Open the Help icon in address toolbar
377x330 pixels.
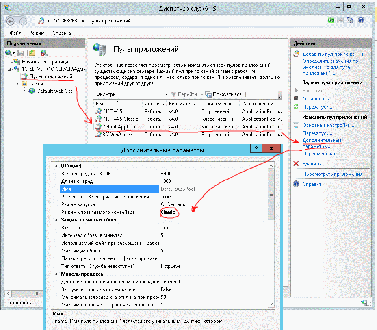[x=361, y=20]
